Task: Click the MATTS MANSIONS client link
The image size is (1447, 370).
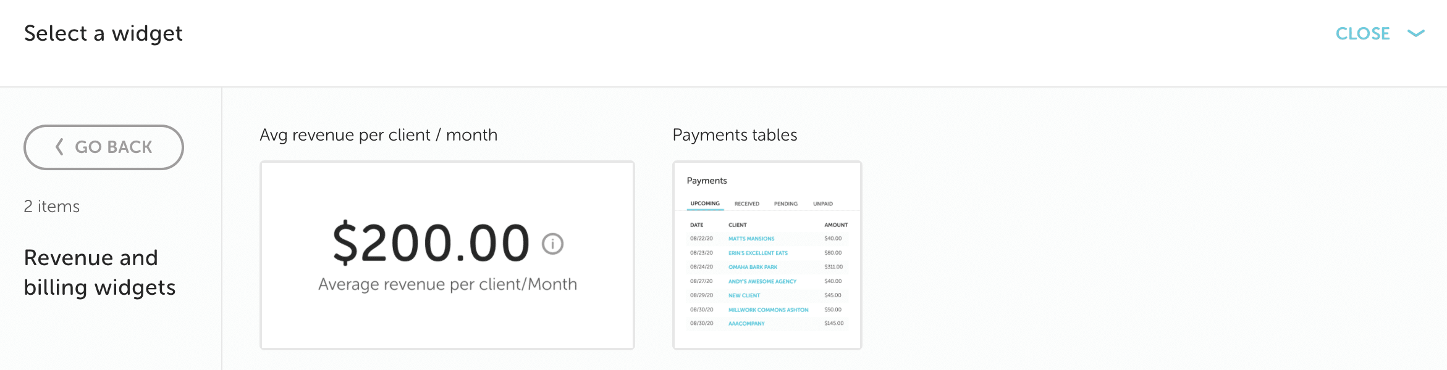Action: (751, 239)
